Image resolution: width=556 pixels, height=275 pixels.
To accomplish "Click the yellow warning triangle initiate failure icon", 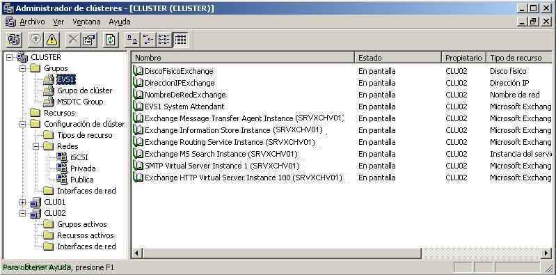I will [x=51, y=40].
